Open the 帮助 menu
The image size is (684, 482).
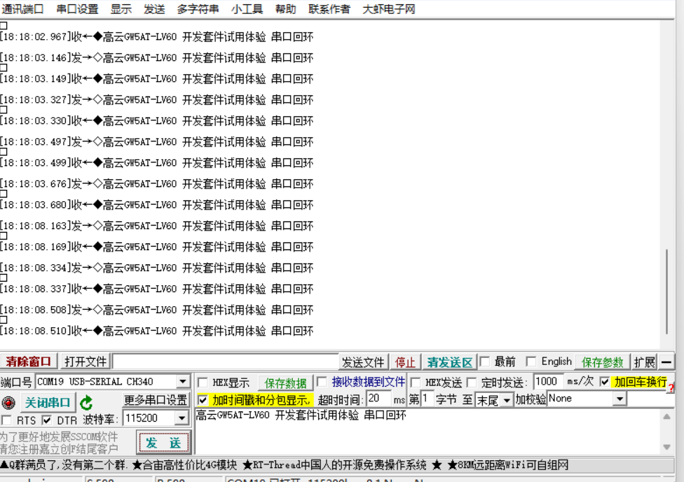pyautogui.click(x=286, y=9)
